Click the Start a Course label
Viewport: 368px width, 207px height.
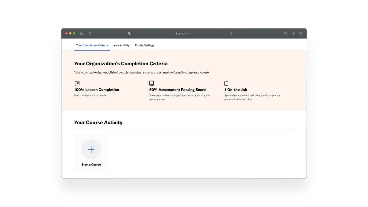(x=91, y=165)
